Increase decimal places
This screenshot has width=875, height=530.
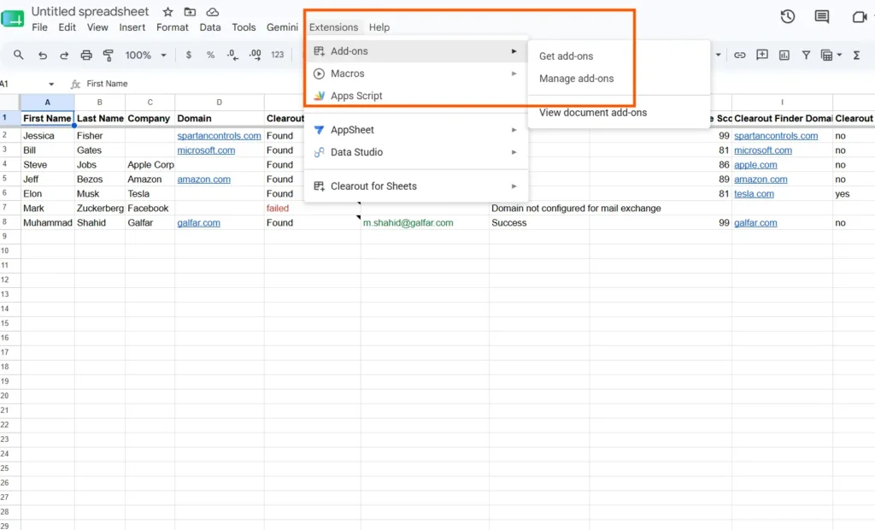255,55
